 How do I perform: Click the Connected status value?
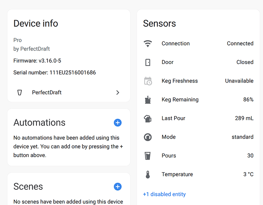pos(240,43)
